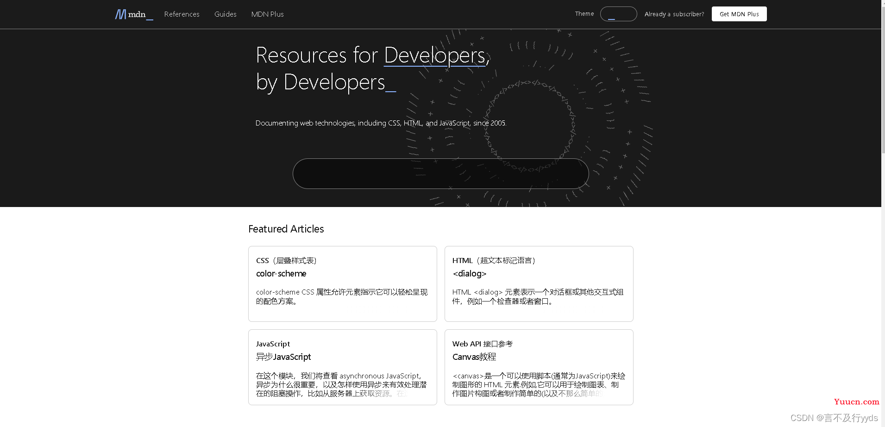
Task: Open the MDN Plus menu
Action: 267,14
